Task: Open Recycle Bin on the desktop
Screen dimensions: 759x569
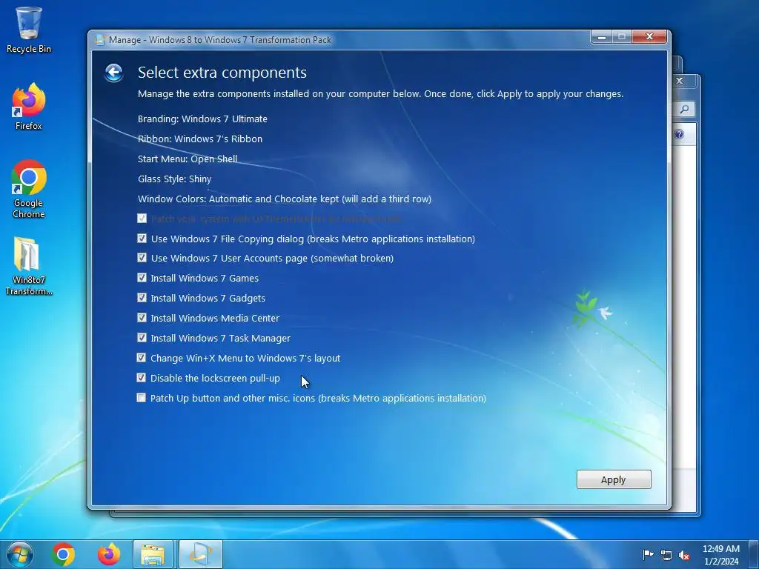Action: (29, 30)
